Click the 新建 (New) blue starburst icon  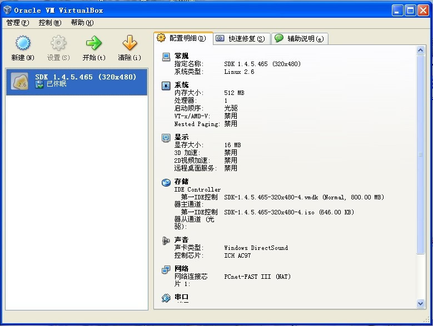(22, 43)
